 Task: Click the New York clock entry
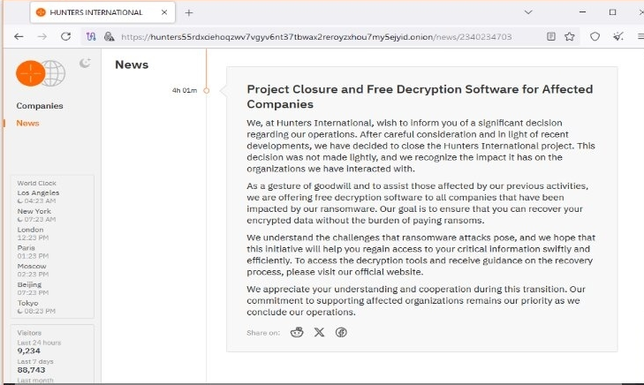(x=36, y=215)
